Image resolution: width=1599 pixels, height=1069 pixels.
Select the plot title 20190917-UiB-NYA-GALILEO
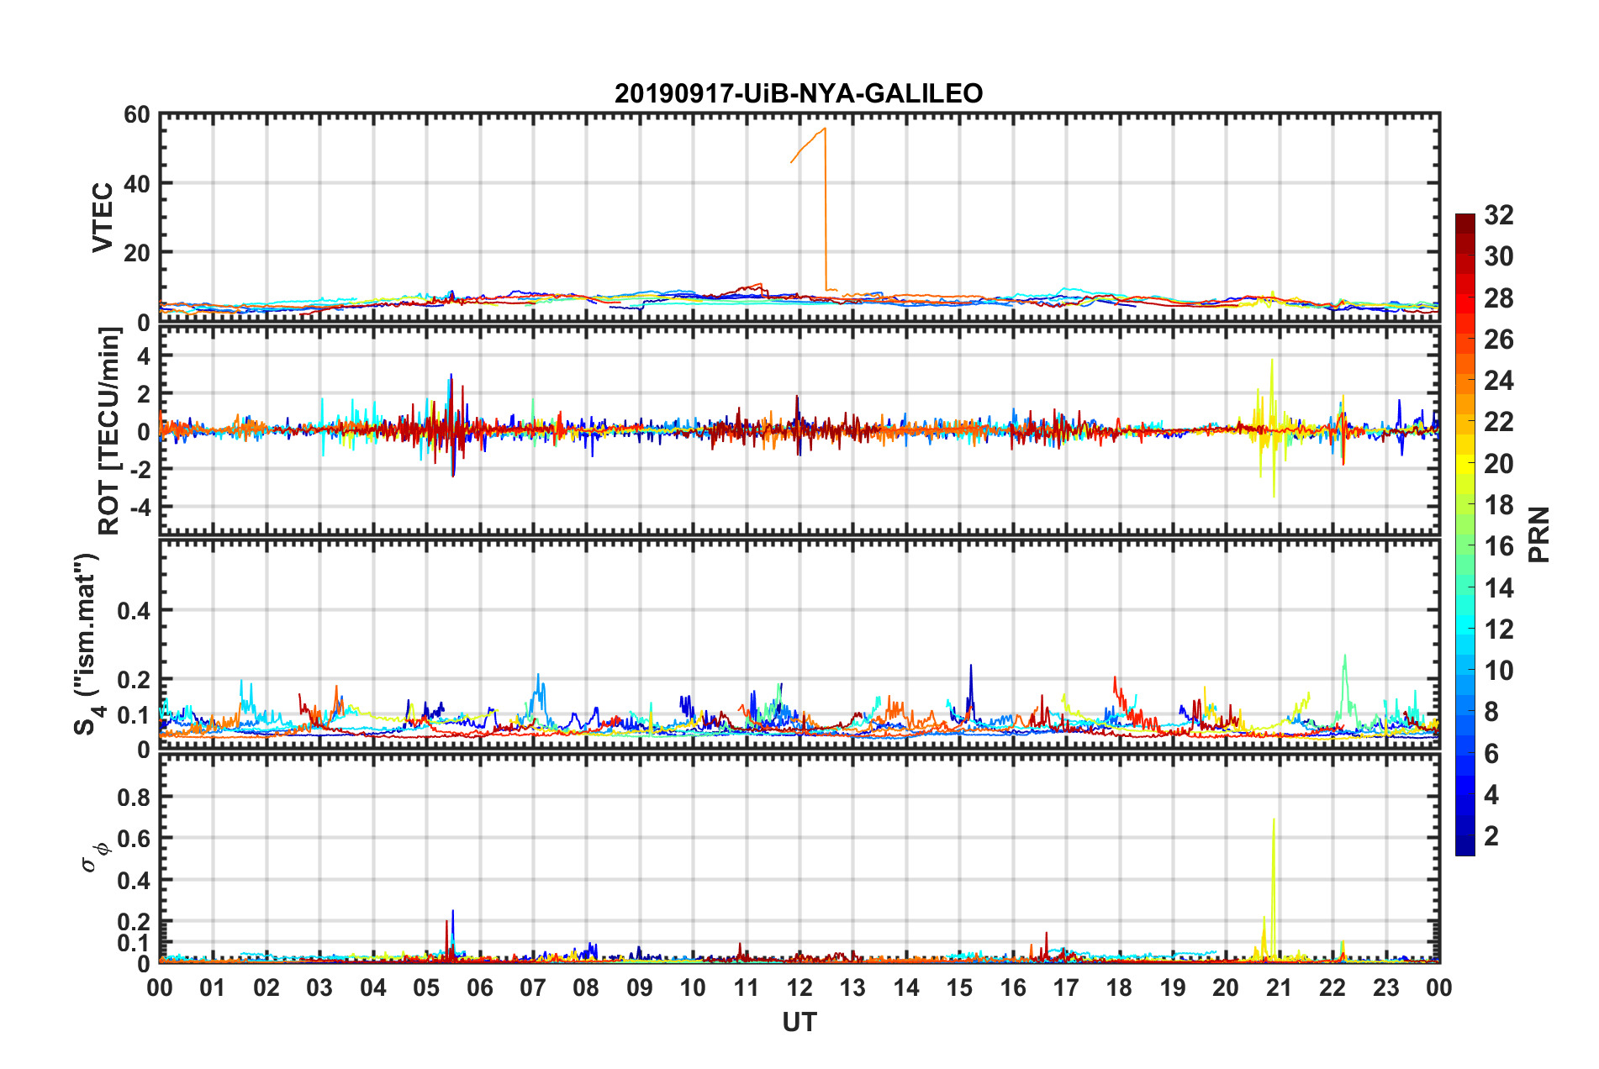click(x=799, y=93)
